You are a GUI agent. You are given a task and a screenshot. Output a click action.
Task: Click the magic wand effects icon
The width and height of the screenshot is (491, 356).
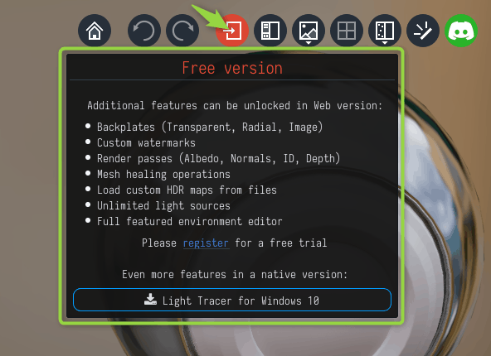pos(423,31)
